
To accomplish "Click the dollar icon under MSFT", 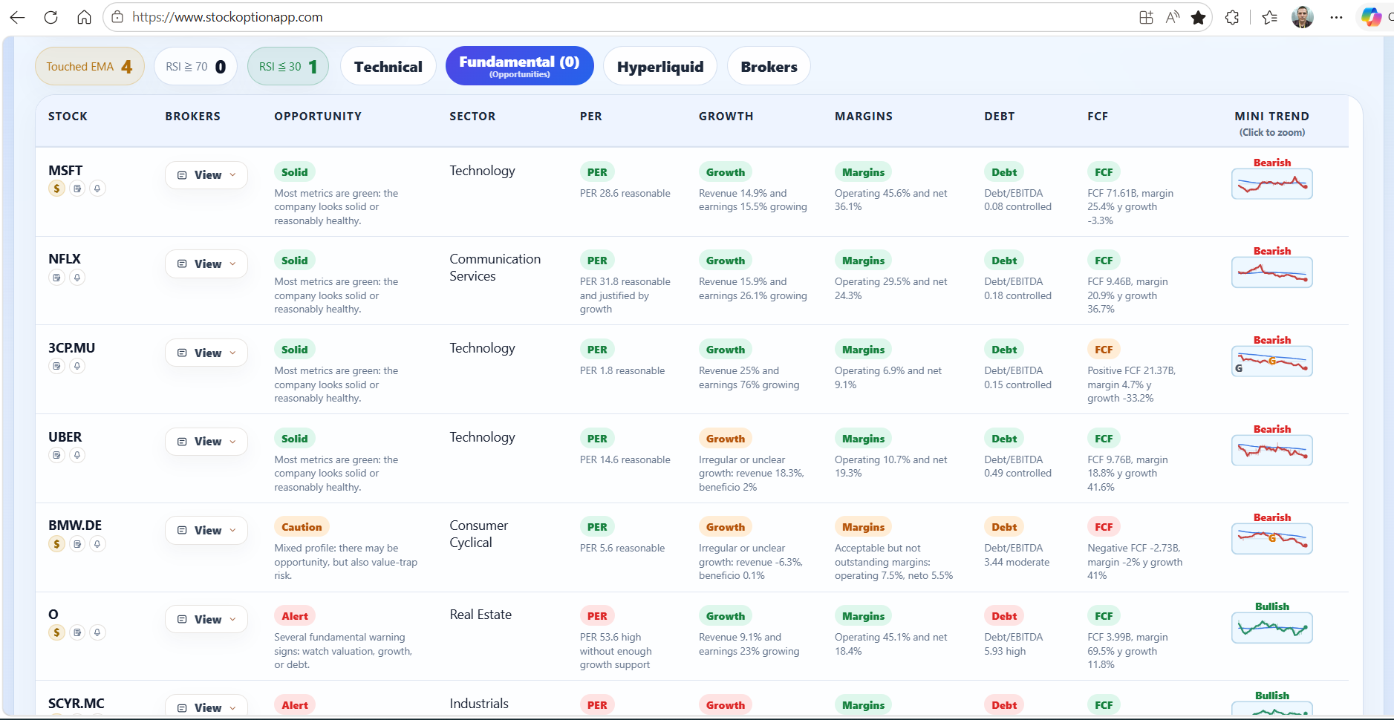I will pos(56,189).
